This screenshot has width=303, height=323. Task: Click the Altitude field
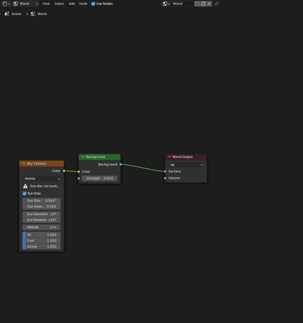[42, 227]
